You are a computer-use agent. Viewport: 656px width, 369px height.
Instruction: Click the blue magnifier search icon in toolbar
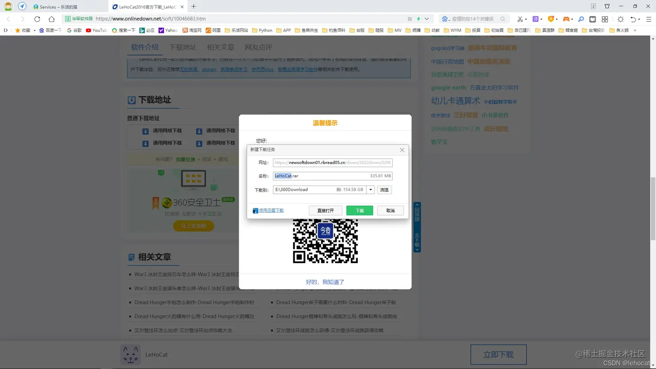581,19
